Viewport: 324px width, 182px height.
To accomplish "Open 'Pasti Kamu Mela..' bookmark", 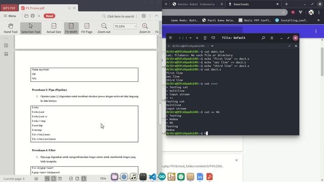I will coord(219,20).
